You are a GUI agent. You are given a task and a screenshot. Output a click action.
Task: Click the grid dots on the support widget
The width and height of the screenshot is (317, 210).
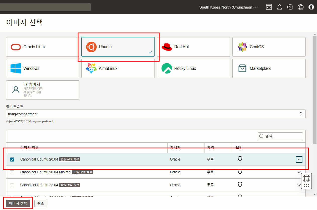pos(306,185)
